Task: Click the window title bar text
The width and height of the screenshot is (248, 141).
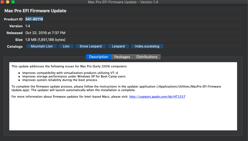Action: (123, 2)
